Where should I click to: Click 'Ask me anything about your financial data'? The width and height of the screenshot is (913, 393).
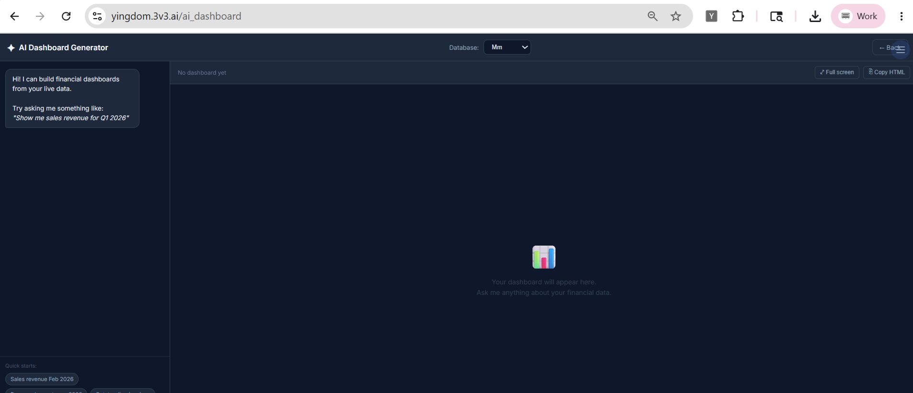point(543,293)
